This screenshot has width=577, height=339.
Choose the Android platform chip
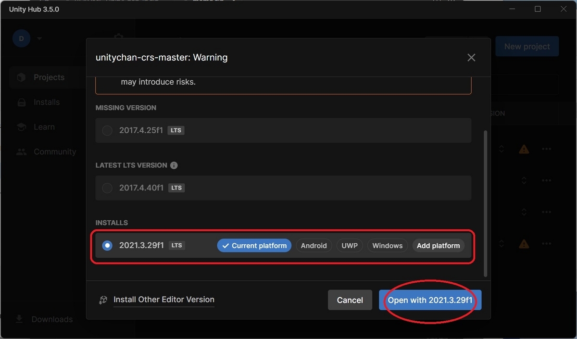[x=314, y=246]
